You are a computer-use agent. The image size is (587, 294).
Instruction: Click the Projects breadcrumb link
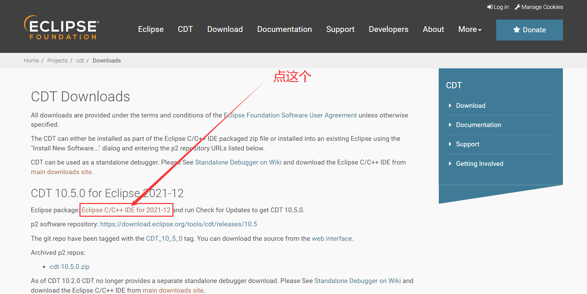pos(57,60)
